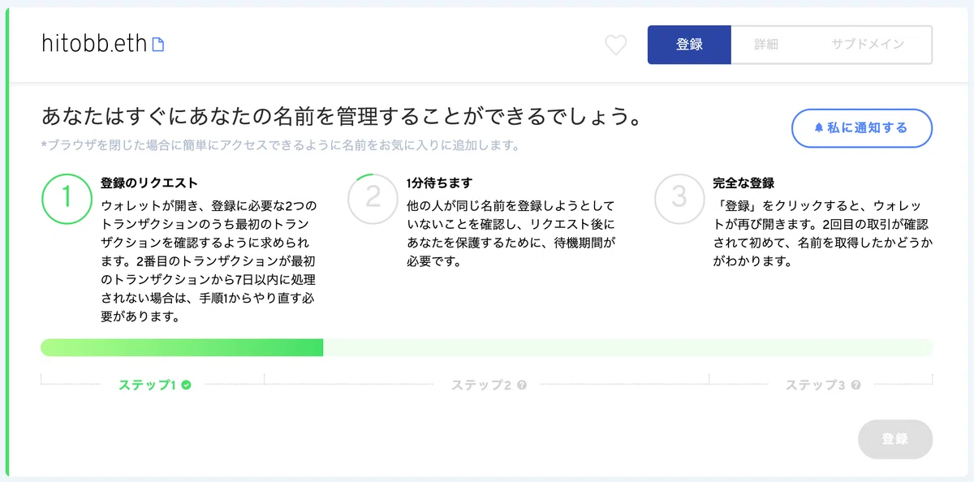Click the question mark icon beside ステップ2

click(x=522, y=385)
